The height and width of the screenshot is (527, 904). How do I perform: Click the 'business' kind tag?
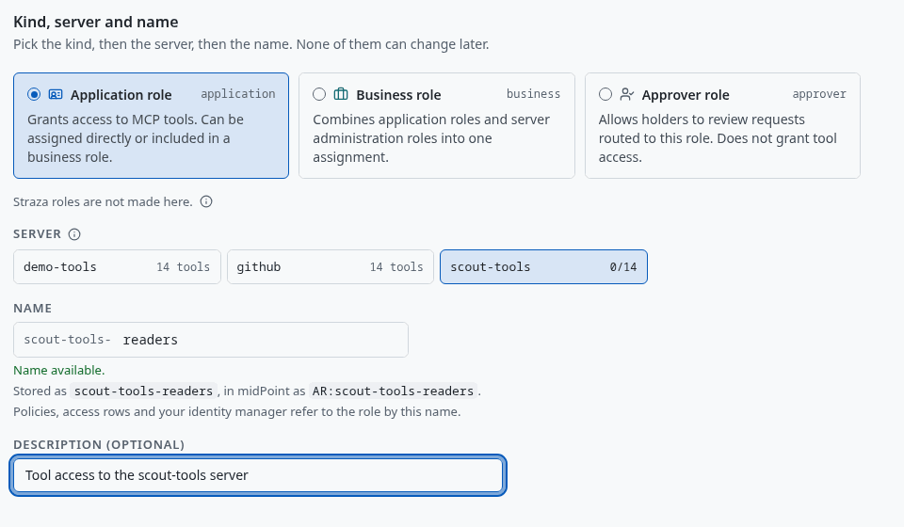[533, 94]
